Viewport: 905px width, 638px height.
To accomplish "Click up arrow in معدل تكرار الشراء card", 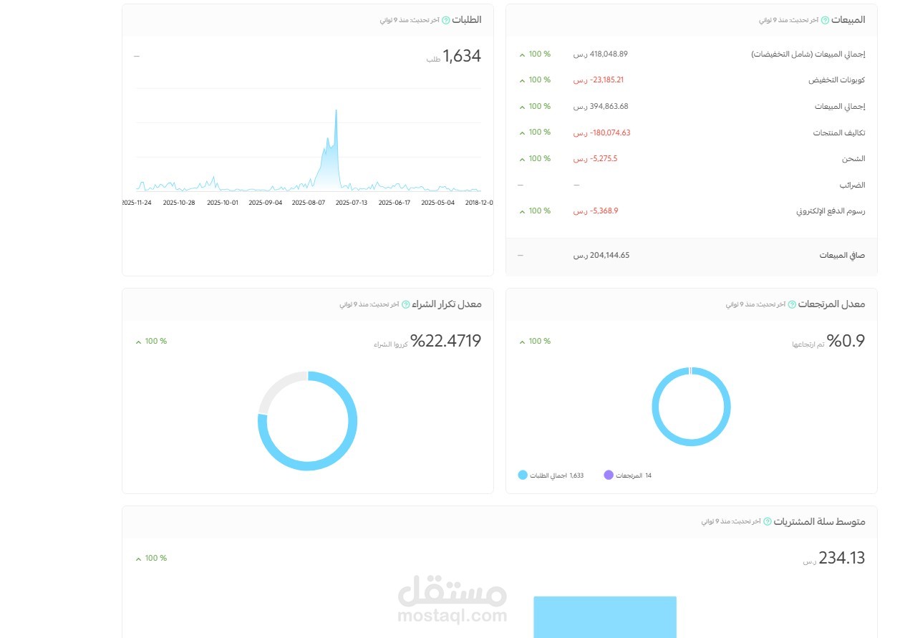I will pos(138,342).
